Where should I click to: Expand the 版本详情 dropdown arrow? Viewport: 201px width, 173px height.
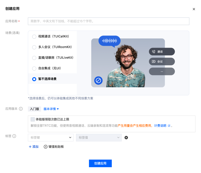click(58, 109)
